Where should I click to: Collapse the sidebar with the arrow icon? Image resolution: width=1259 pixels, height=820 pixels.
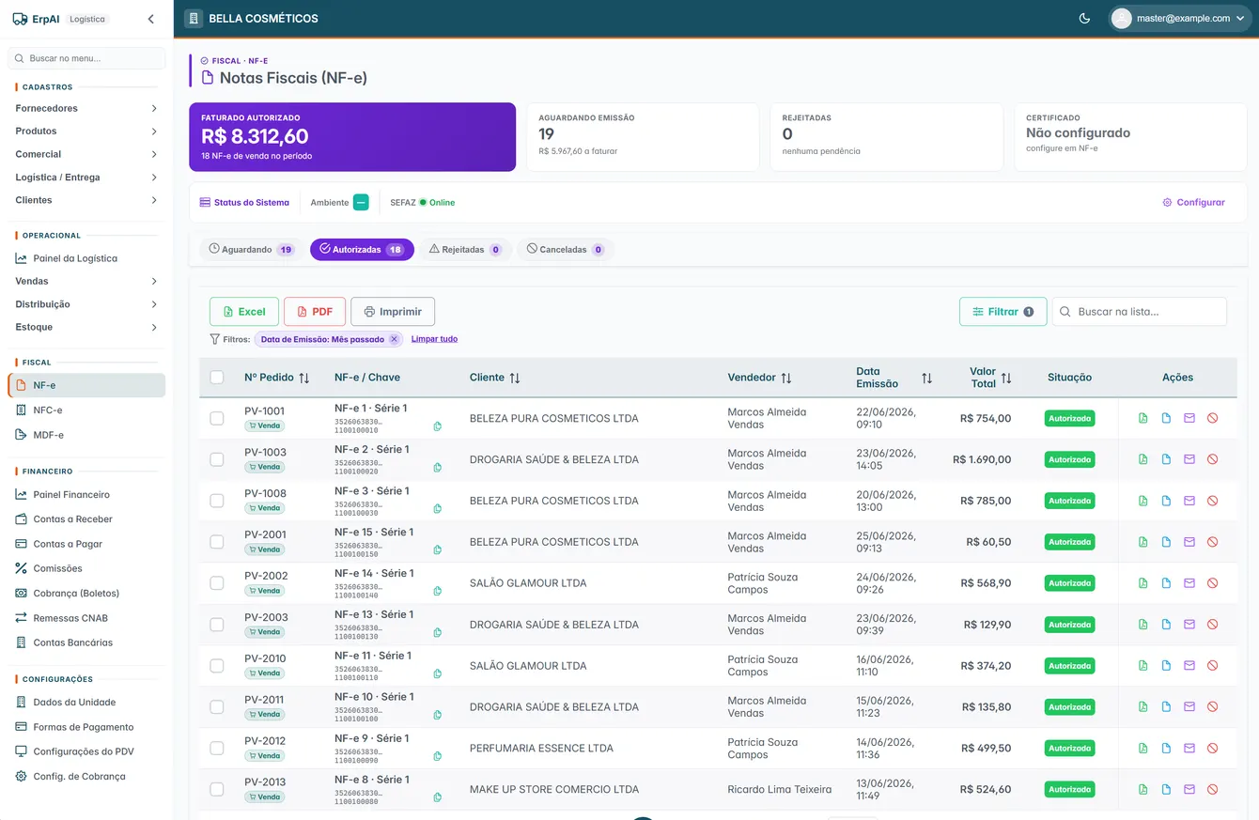coord(151,19)
